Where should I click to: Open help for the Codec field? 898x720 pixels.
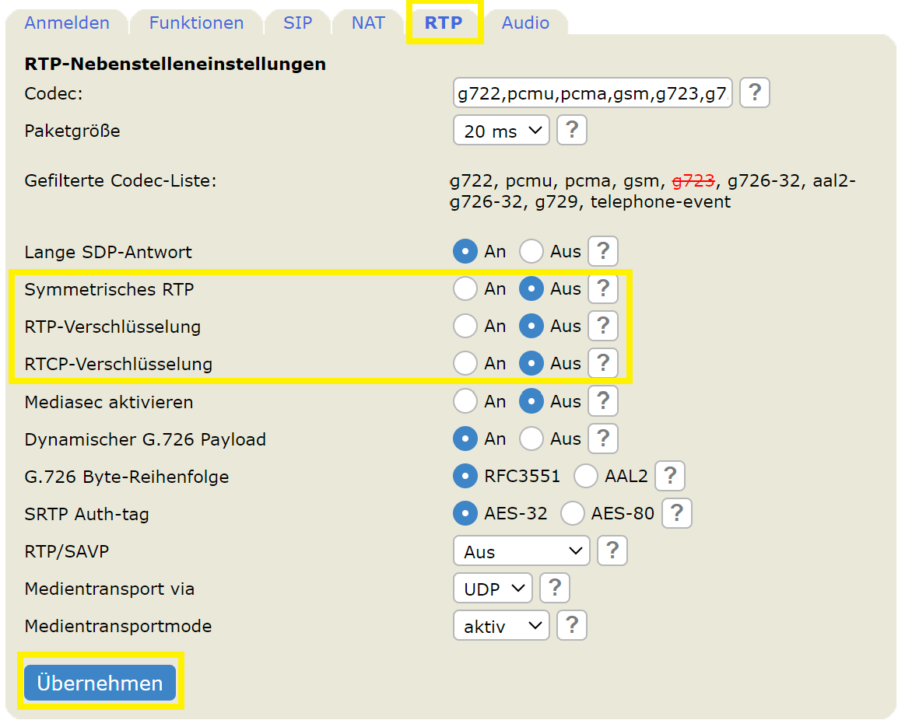(x=754, y=93)
